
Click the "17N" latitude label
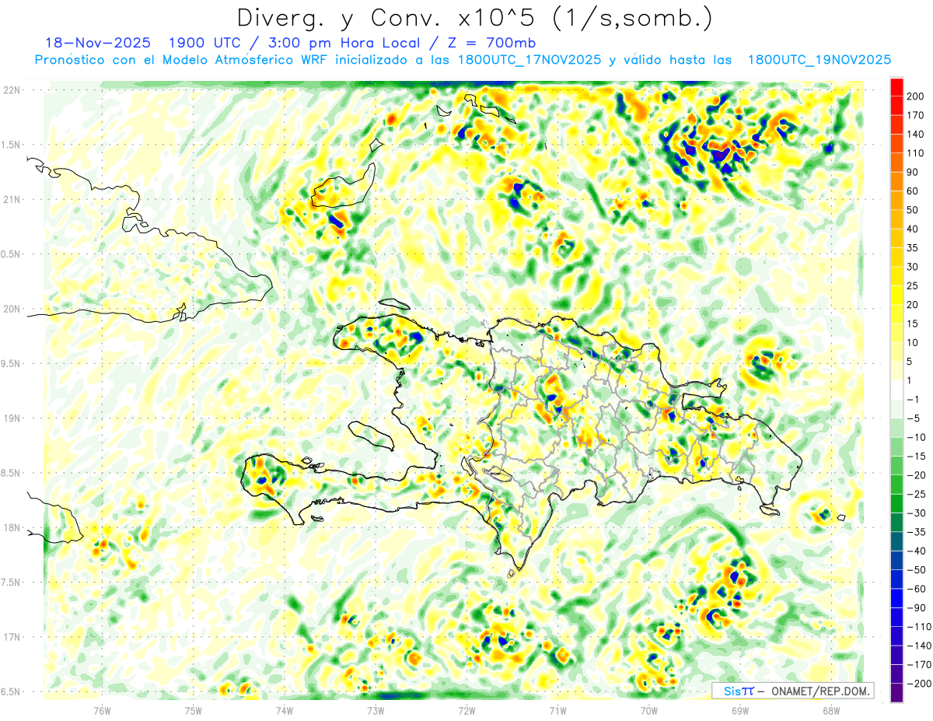[12, 637]
